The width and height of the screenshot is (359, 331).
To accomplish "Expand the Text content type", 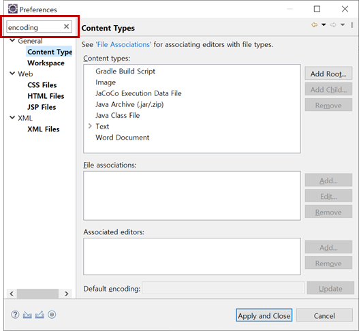I will (x=90, y=126).
